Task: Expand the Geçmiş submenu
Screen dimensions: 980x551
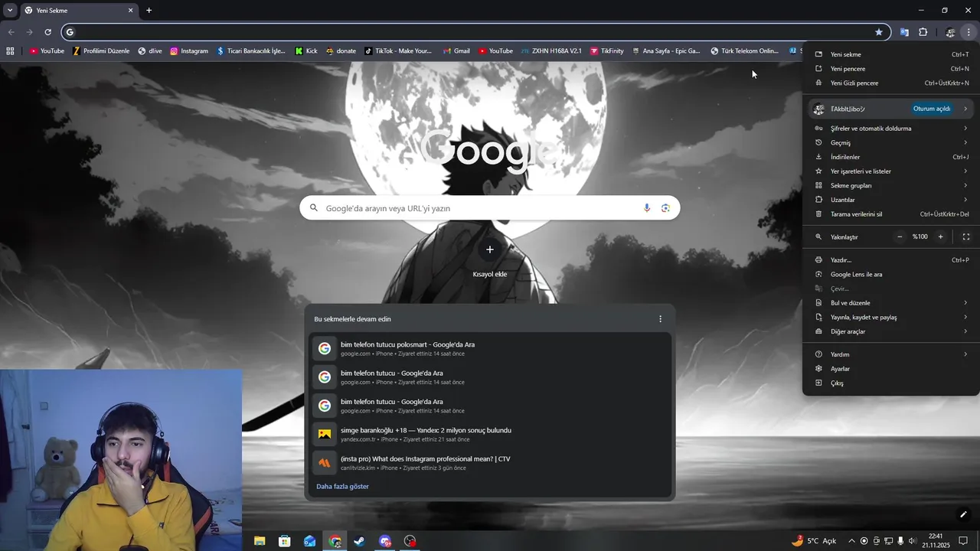Action: click(892, 142)
